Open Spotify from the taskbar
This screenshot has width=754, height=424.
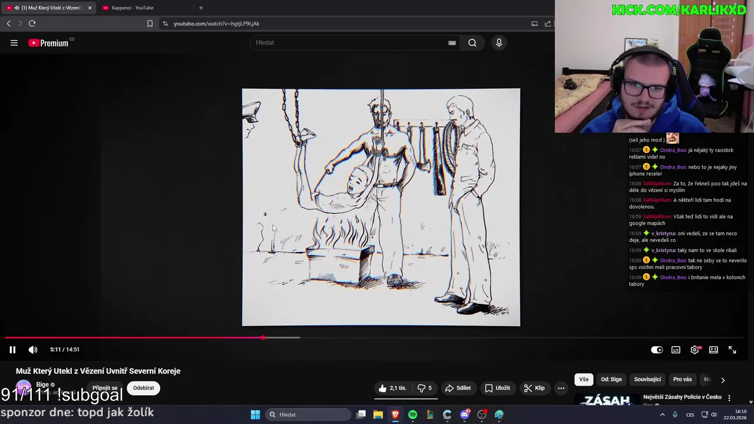412,415
